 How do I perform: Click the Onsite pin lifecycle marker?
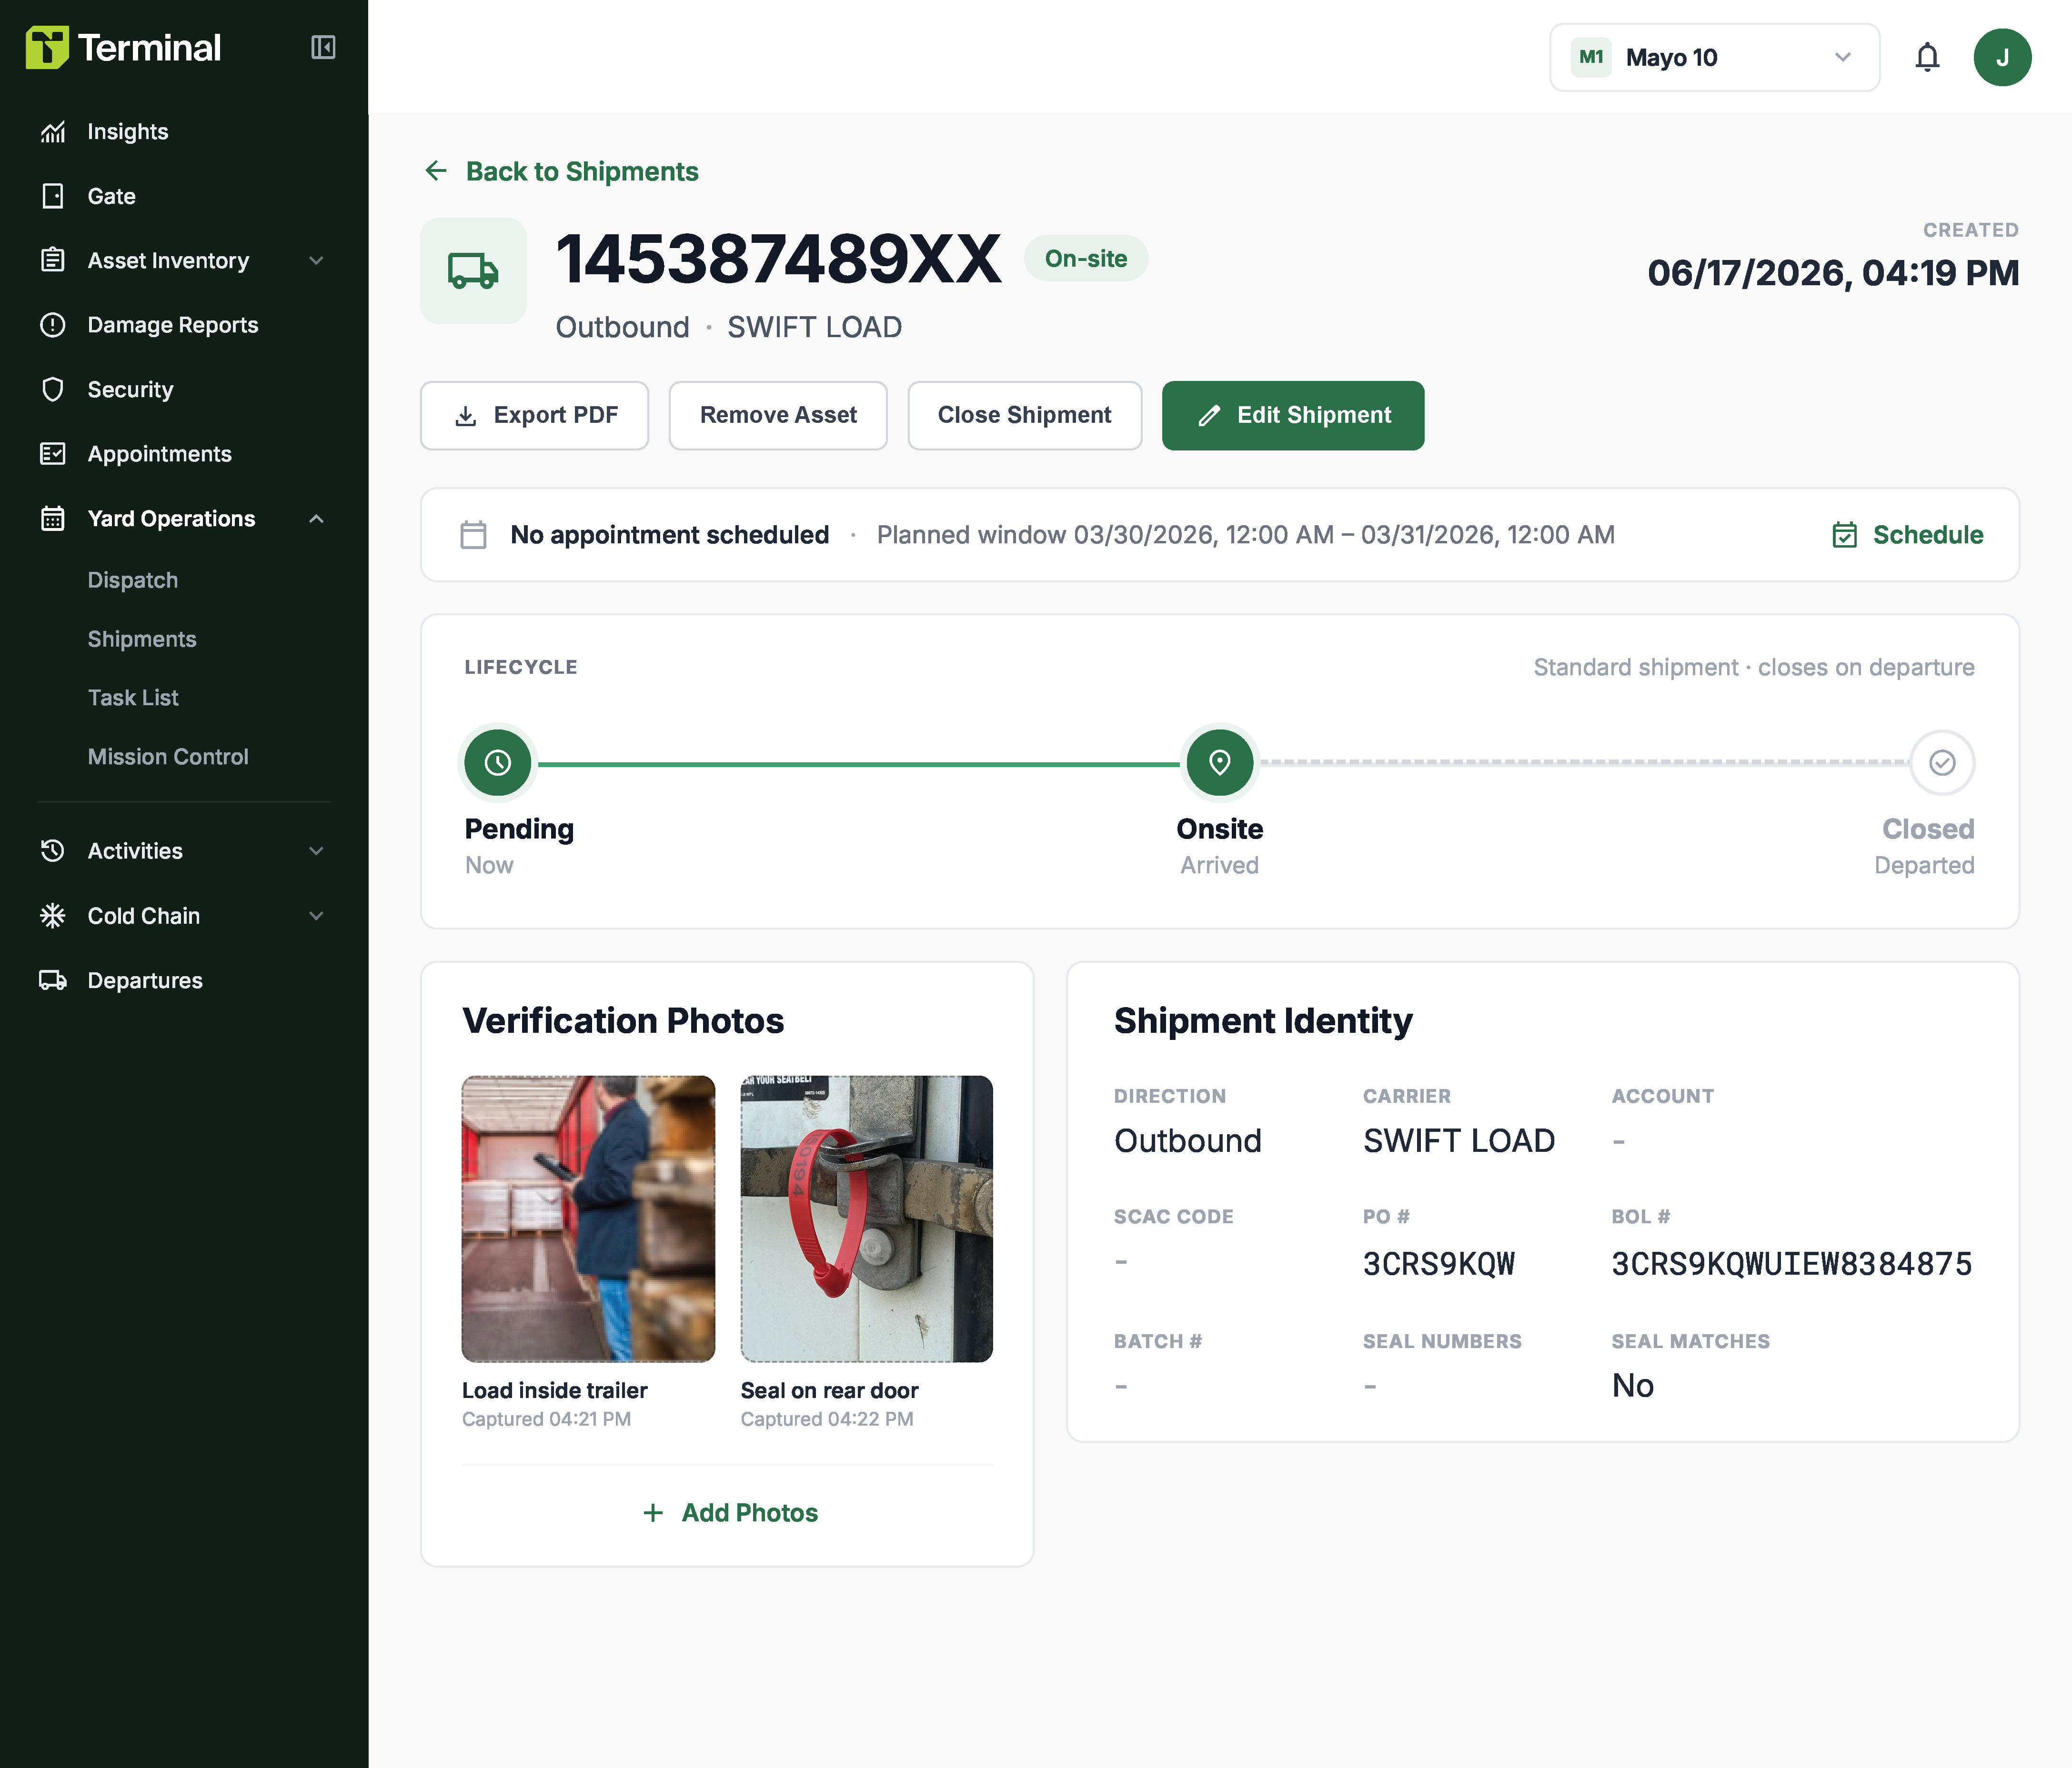[1220, 762]
